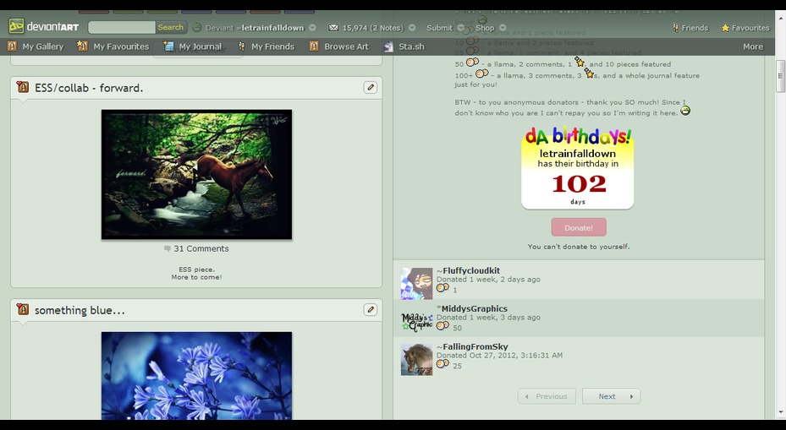This screenshot has width=786, height=430.
Task: Click the Donate! button
Action: 579,227
